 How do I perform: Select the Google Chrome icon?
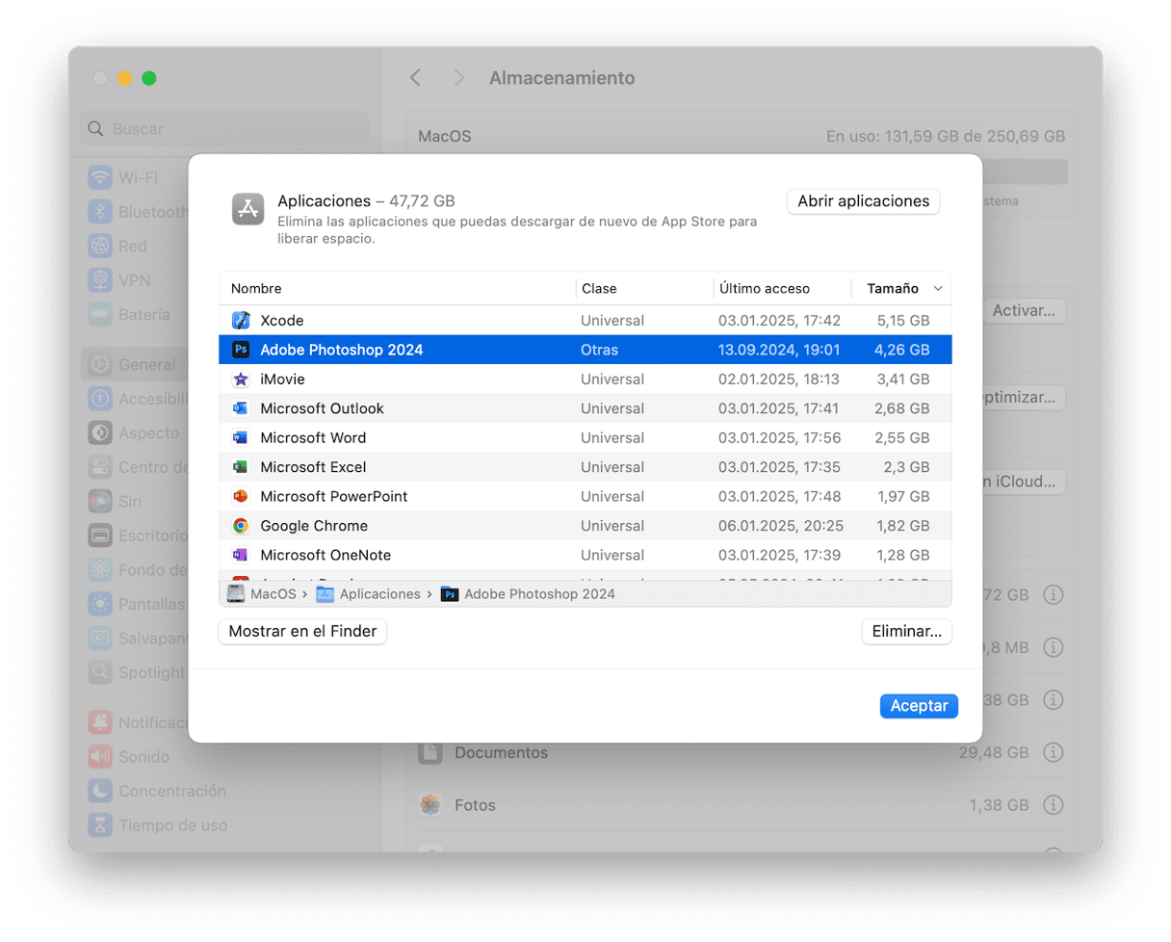click(241, 526)
